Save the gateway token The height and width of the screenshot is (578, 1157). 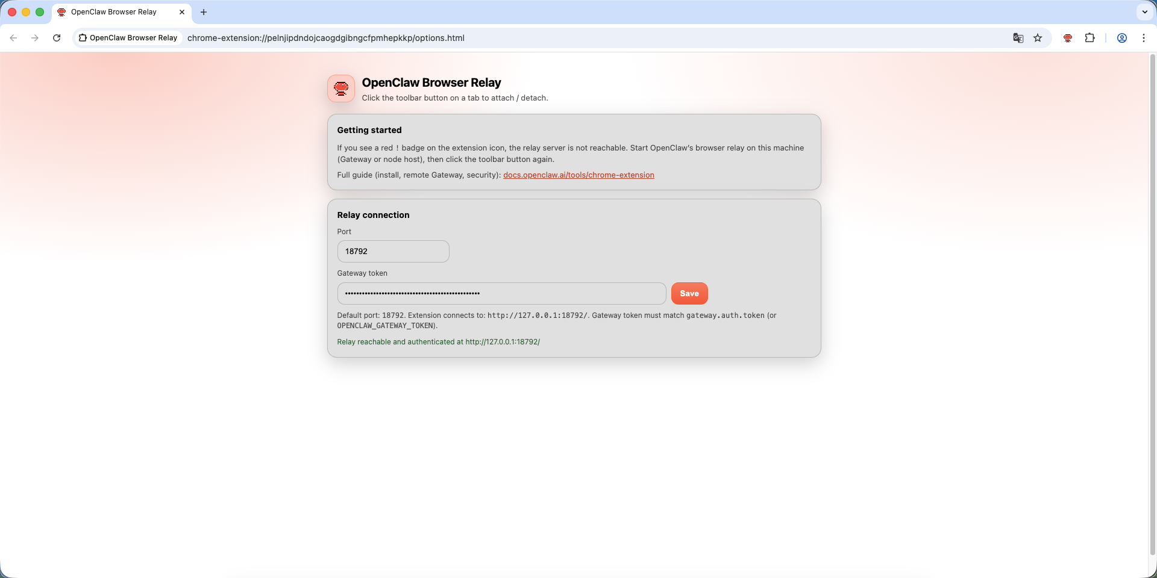[x=689, y=294]
